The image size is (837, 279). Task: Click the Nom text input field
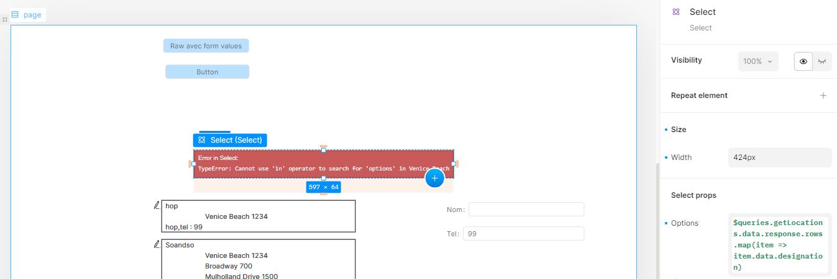point(526,210)
